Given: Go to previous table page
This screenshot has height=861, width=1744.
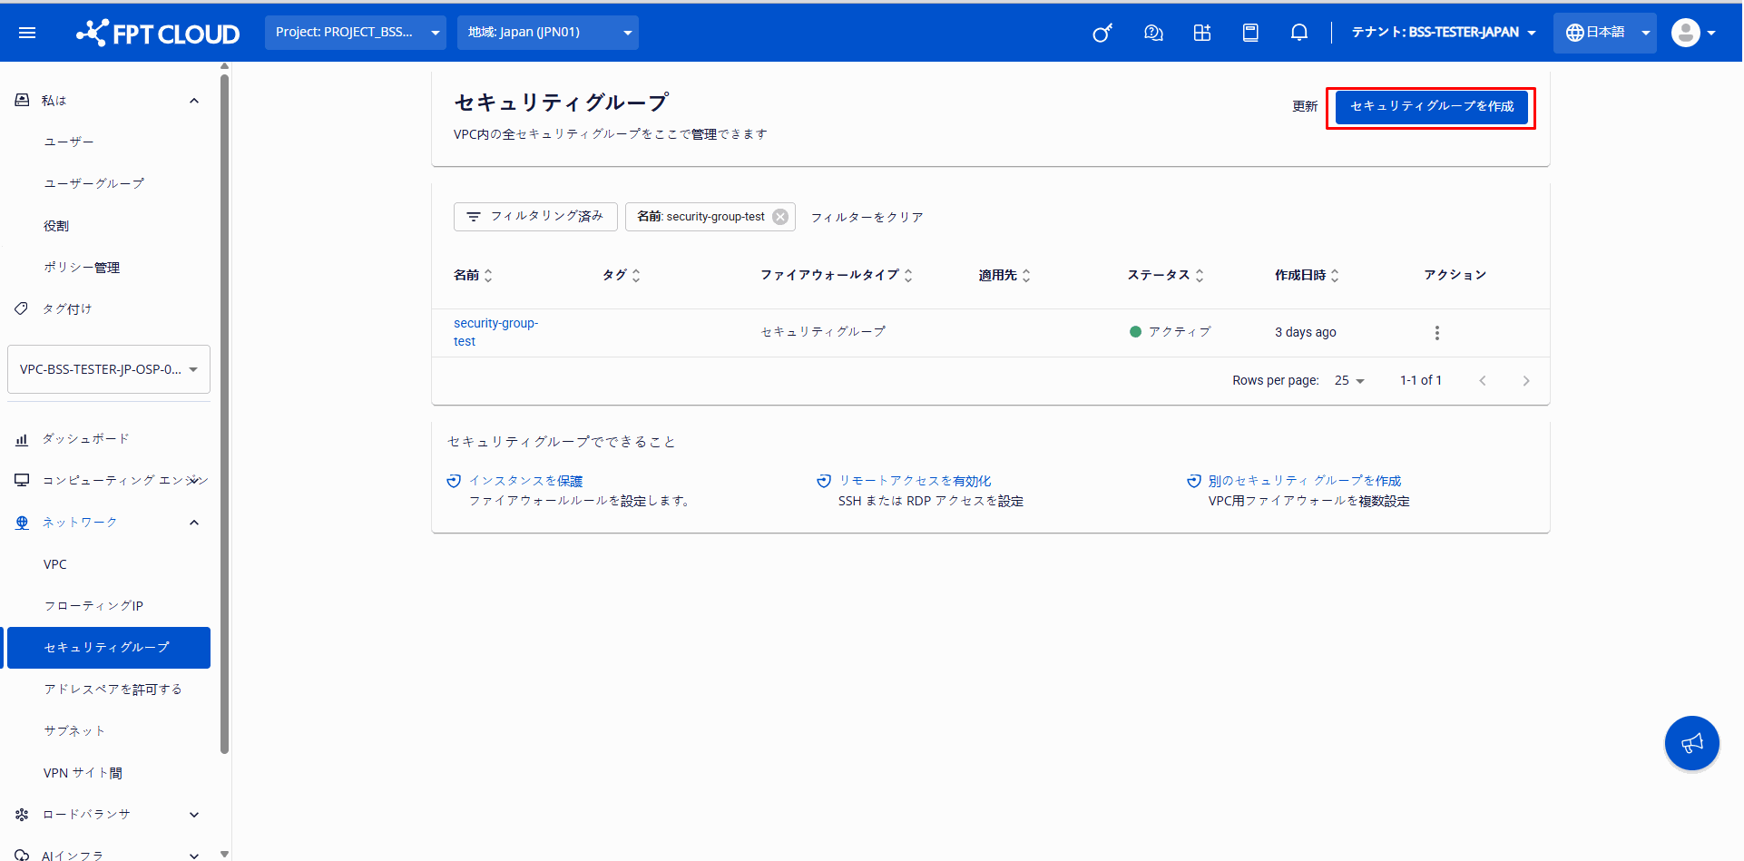Looking at the screenshot, I should pyautogui.click(x=1483, y=381).
